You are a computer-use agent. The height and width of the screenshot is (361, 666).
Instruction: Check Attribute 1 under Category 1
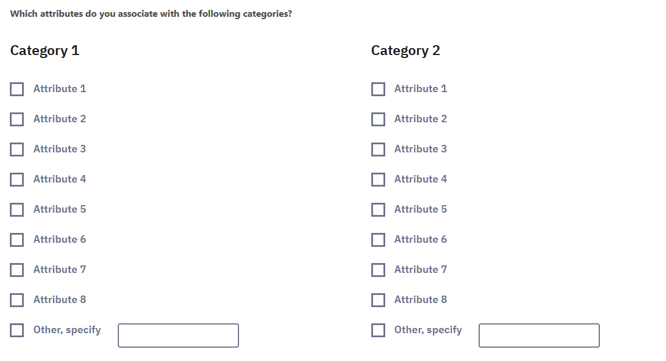pos(17,89)
